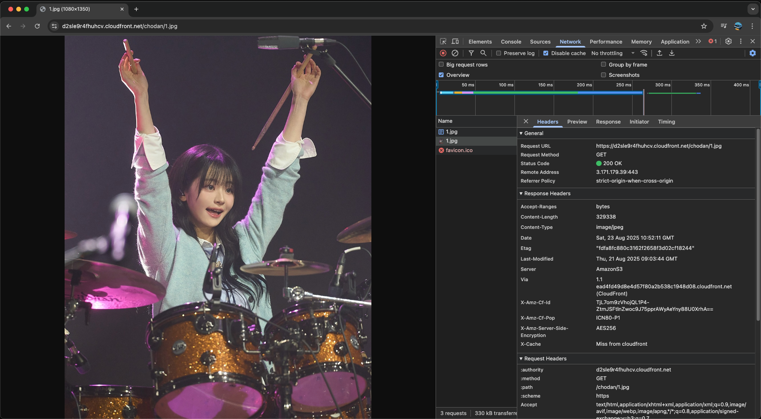Toggle the device toolbar icon
This screenshot has height=419, width=761.
(x=455, y=42)
